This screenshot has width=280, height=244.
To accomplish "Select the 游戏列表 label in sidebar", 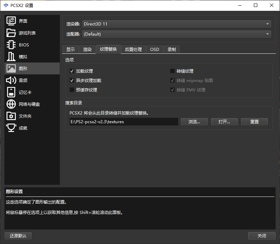I will click(x=27, y=33).
